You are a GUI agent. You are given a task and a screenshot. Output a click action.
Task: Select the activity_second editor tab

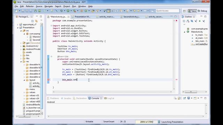(x=154, y=17)
